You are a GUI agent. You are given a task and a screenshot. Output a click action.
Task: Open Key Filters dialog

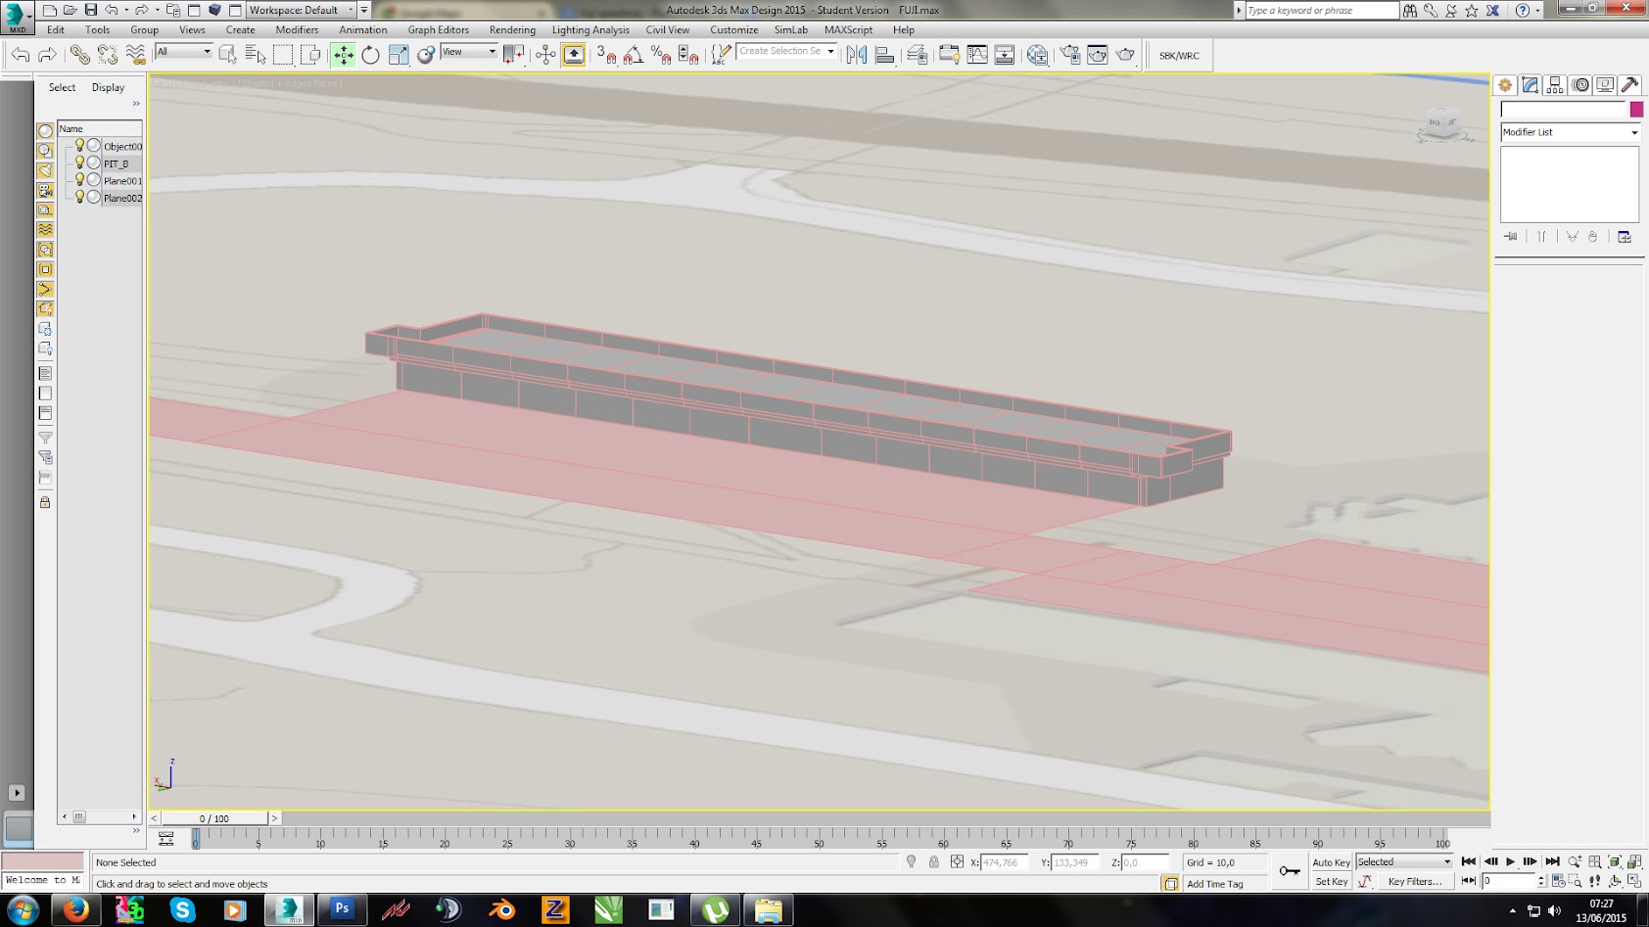pos(1415,882)
